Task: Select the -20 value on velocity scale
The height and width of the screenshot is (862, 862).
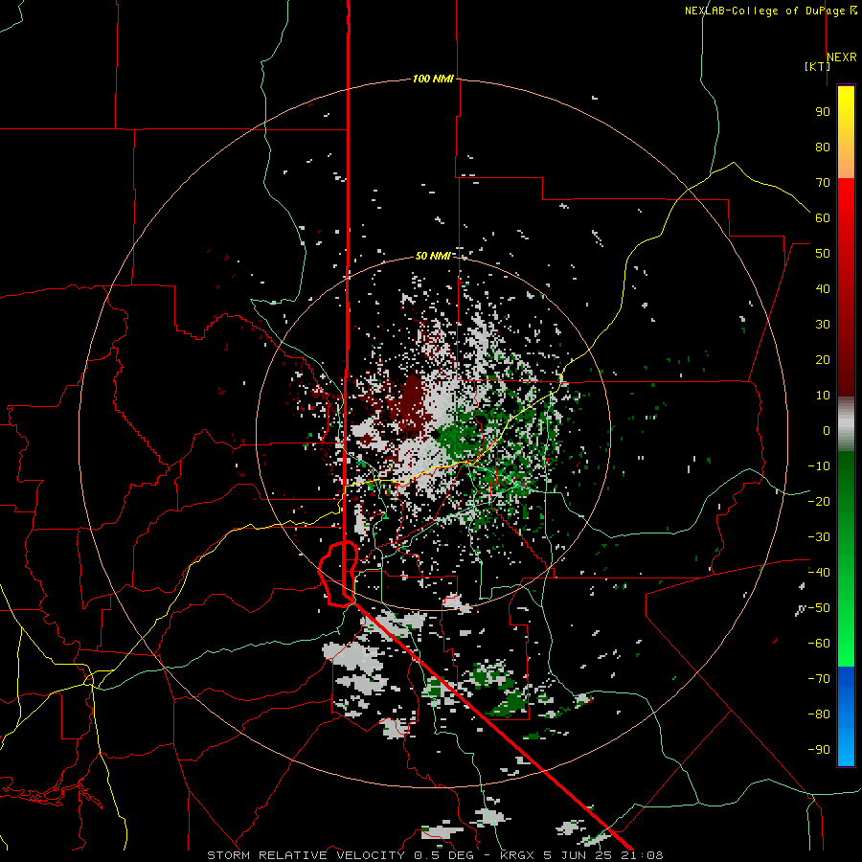Action: click(x=819, y=502)
